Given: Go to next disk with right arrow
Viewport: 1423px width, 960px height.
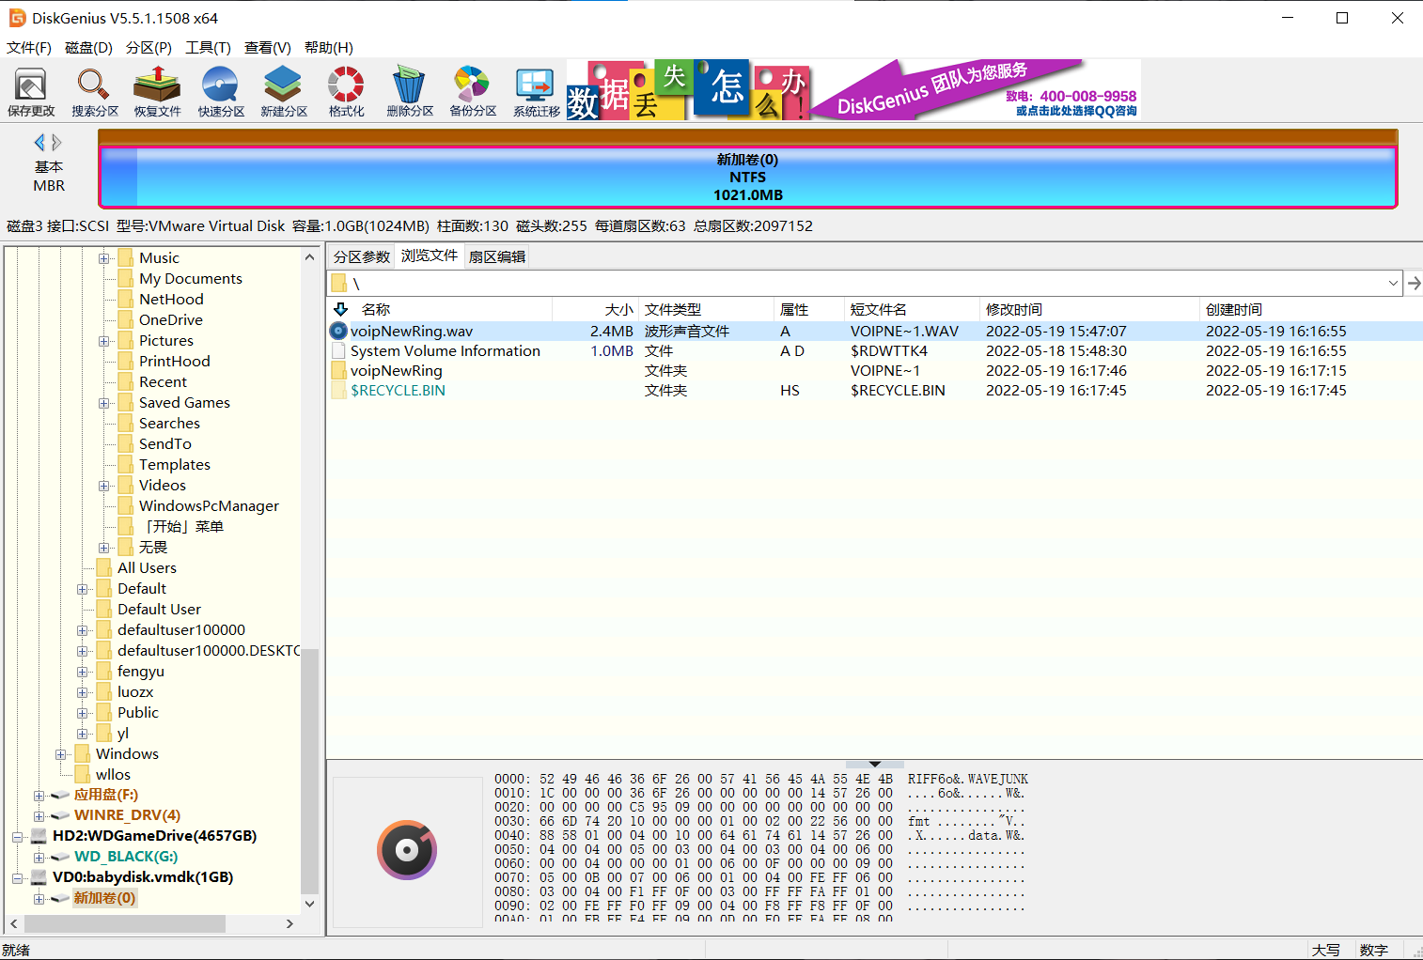Looking at the screenshot, I should click(x=56, y=143).
